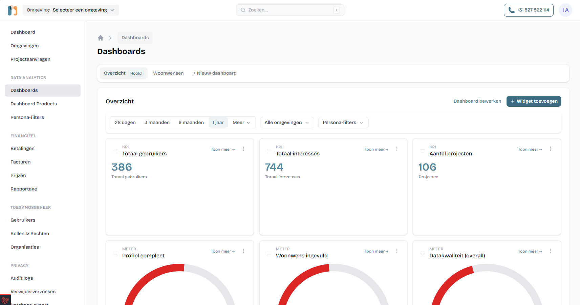Viewport: 580px width, 305px height.
Task: Click drag handle of Totaal gebruikers widget
Action: click(115, 151)
